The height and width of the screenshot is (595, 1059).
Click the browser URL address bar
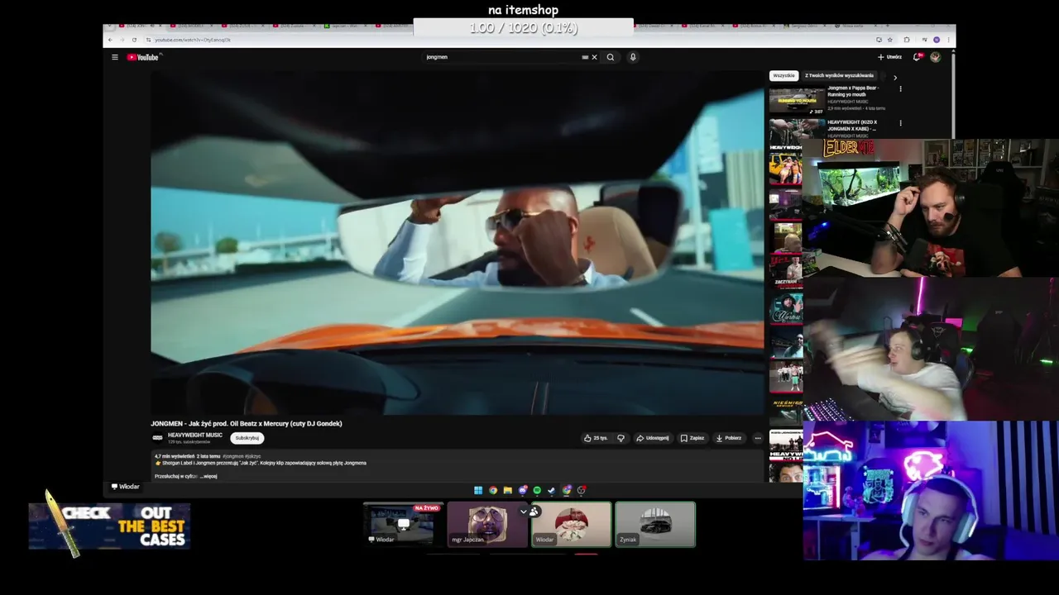pyautogui.click(x=509, y=40)
